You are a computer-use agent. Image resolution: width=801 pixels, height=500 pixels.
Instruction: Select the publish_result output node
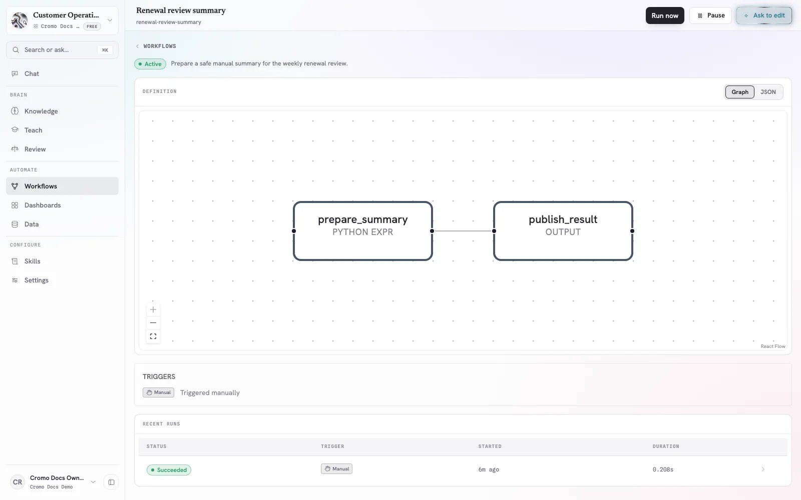tap(563, 231)
